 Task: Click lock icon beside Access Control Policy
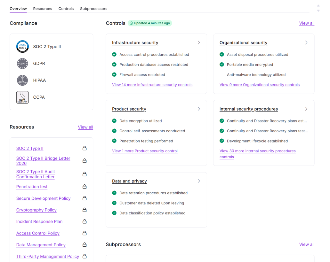point(85,233)
